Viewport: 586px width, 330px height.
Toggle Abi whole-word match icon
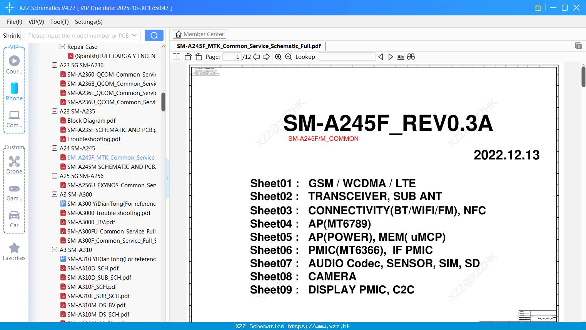[401, 57]
